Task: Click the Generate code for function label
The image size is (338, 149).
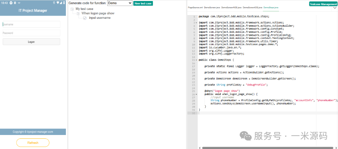Action: pos(87,3)
